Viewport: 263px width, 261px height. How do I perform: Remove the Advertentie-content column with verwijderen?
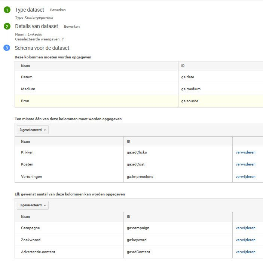[x=245, y=252]
